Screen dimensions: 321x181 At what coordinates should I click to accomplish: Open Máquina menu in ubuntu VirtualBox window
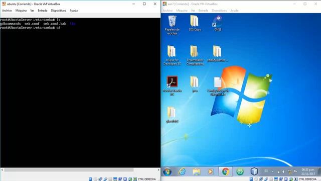21,11
